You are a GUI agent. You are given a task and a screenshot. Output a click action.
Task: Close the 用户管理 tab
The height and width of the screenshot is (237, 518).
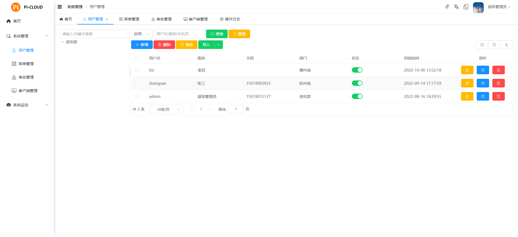pyautogui.click(x=107, y=19)
